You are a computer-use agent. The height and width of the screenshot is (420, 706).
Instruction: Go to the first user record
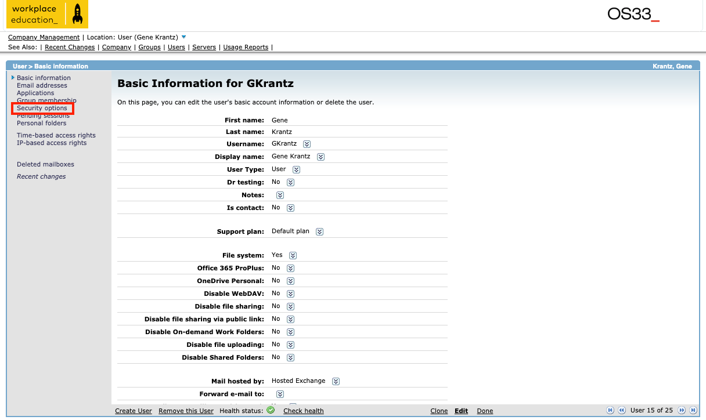coord(610,410)
